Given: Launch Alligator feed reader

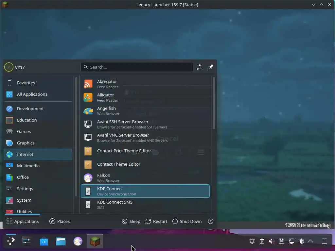Looking at the screenshot, I should coord(145,97).
